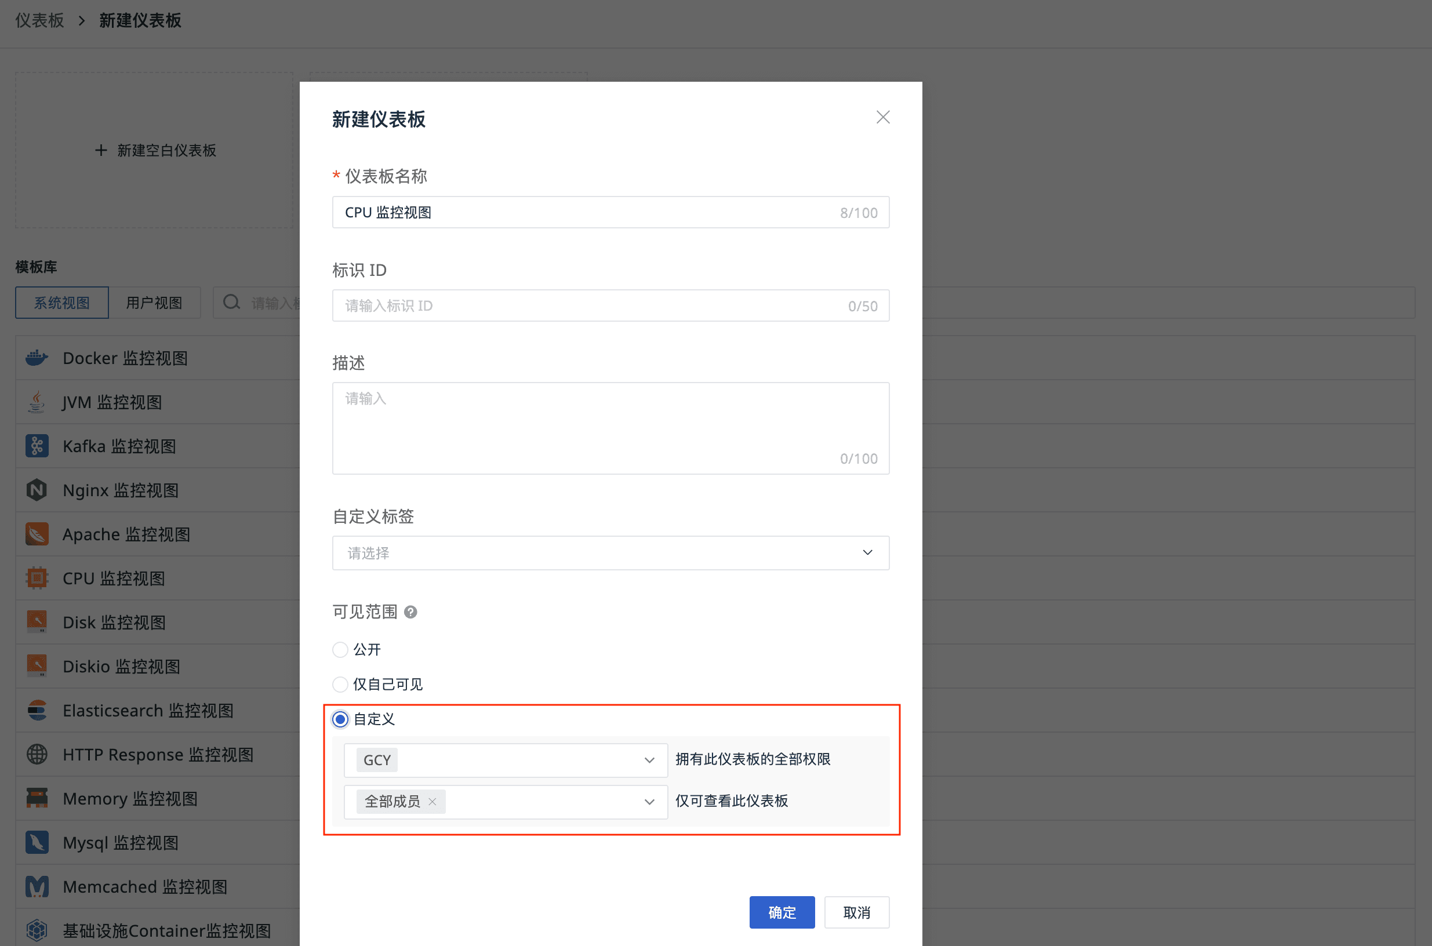Select the 公开 visibility option
The height and width of the screenshot is (946, 1432).
click(x=340, y=649)
